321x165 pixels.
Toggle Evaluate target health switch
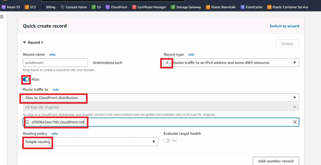(167, 141)
